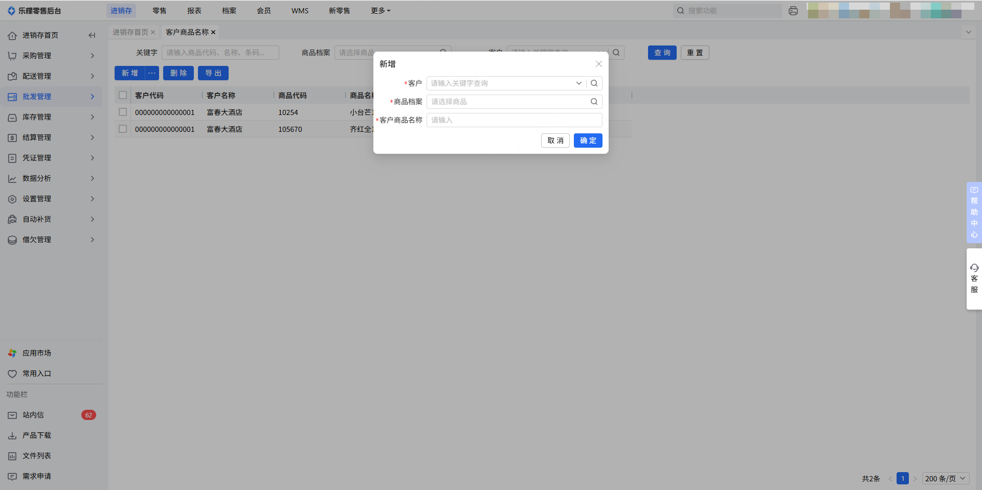Expand the 采购管理 menu chevron
982x490 pixels.
point(93,56)
